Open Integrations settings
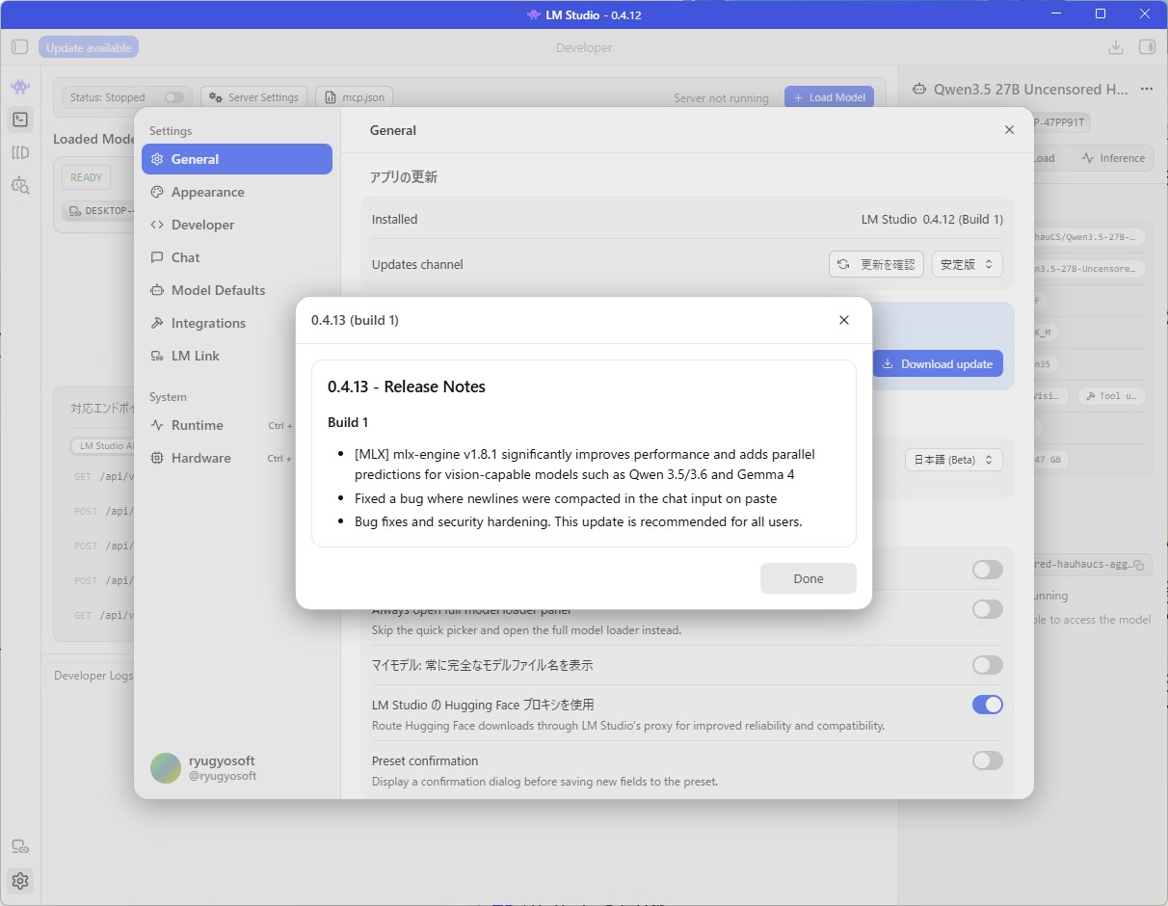Viewport: 1168px width, 906px height. [237, 323]
